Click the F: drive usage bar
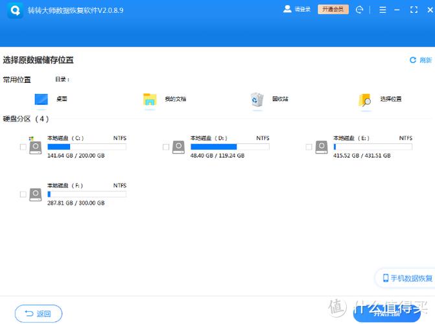 point(87,194)
